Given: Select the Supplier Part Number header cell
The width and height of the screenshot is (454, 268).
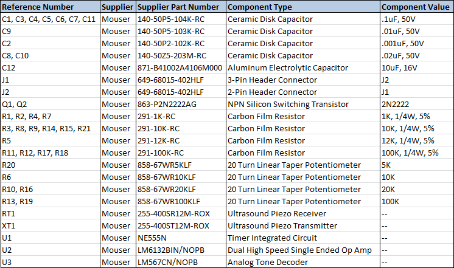Looking at the screenshot, I should coord(181,7).
